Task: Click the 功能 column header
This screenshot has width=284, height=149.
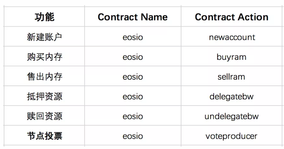Action: pyautogui.click(x=44, y=17)
